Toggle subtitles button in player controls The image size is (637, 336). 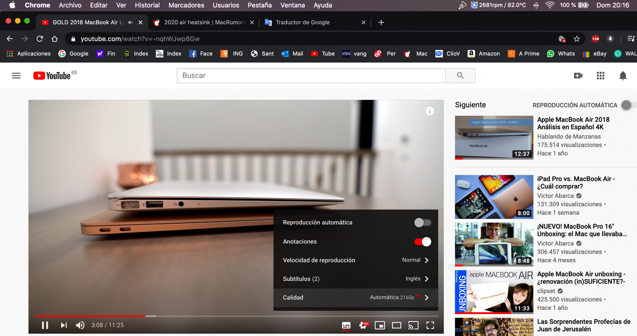(x=346, y=325)
